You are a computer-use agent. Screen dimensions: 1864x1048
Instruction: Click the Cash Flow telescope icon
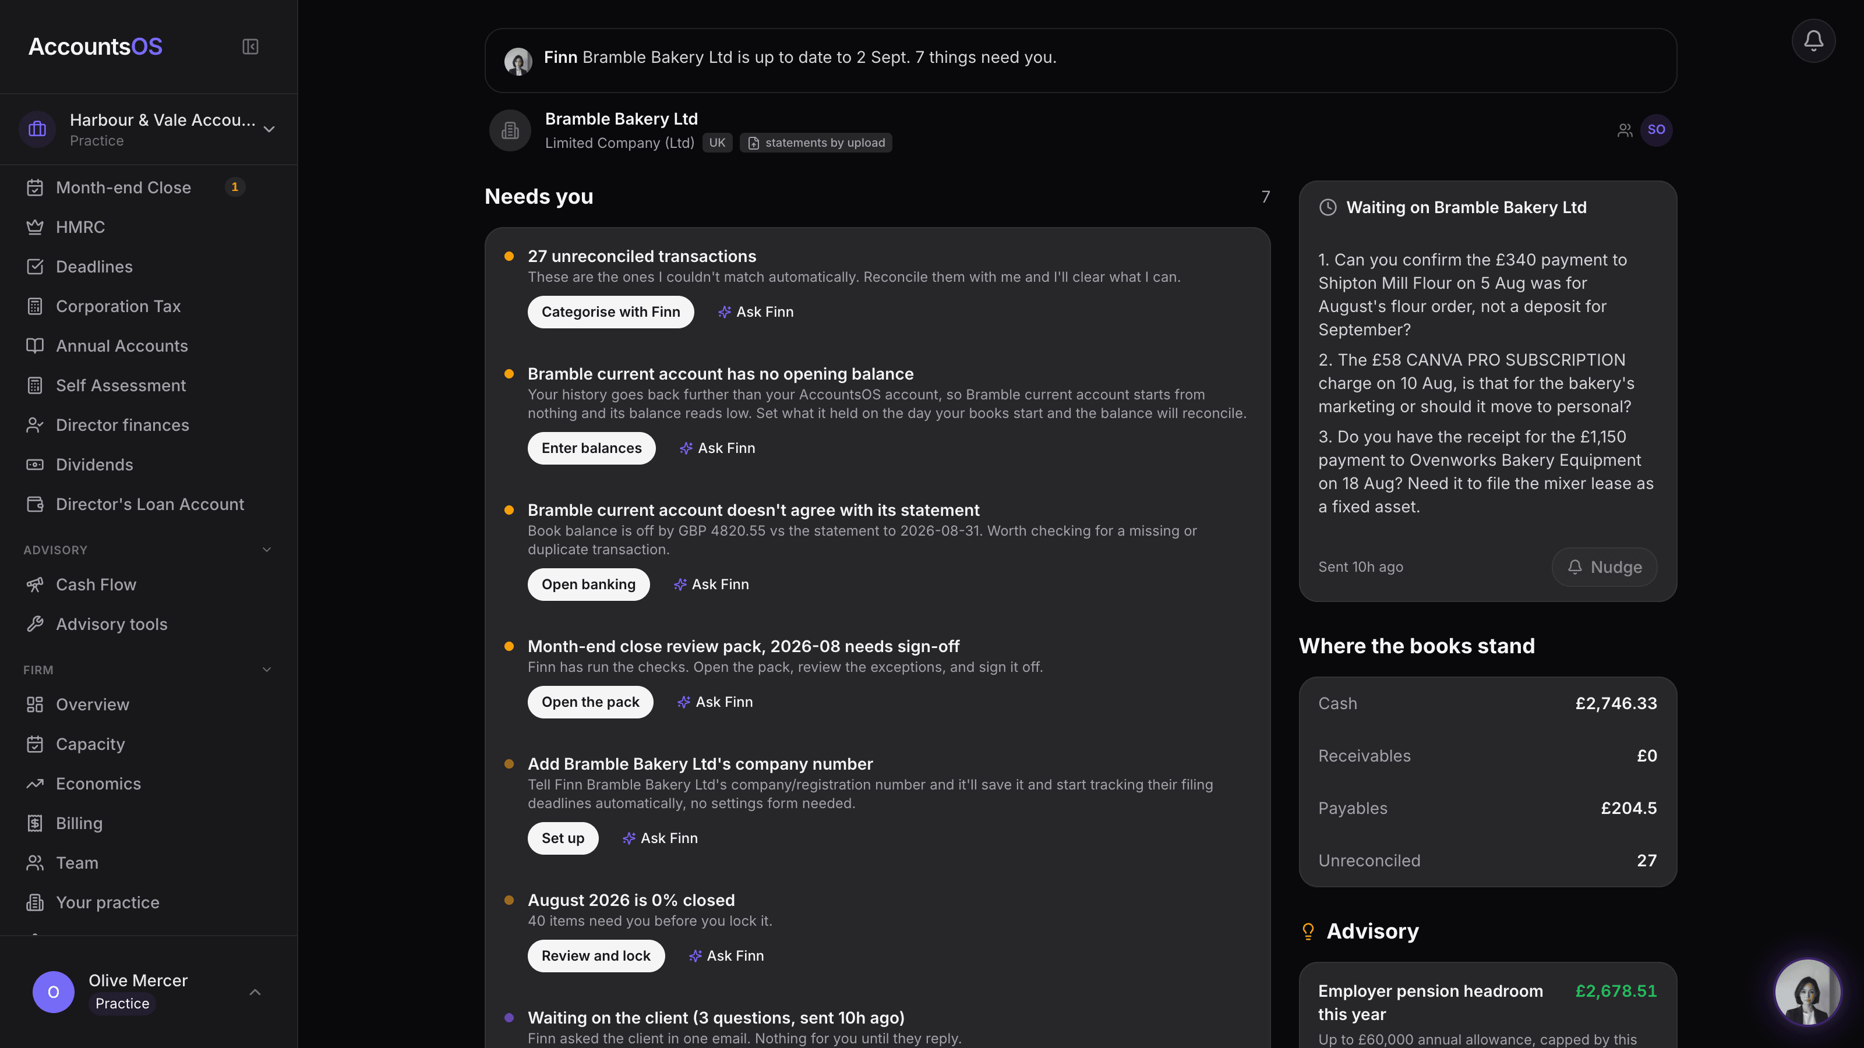click(x=35, y=585)
